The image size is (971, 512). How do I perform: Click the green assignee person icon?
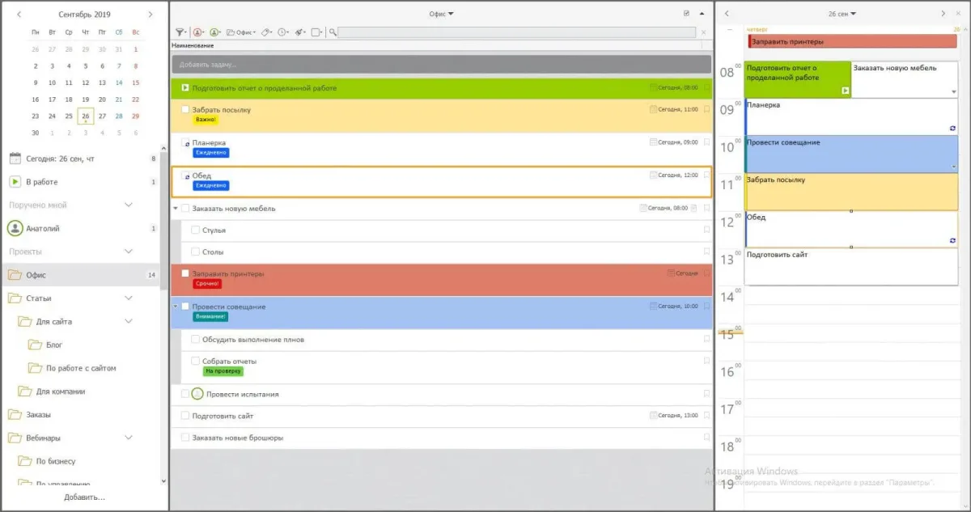(214, 32)
